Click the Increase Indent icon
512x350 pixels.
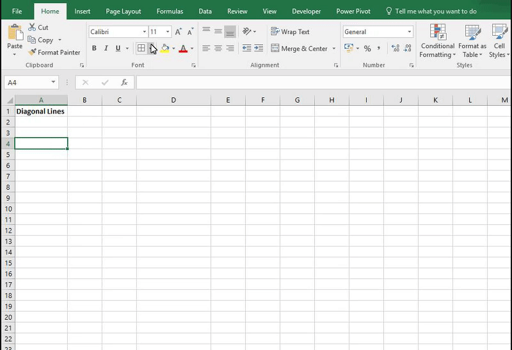(x=259, y=49)
